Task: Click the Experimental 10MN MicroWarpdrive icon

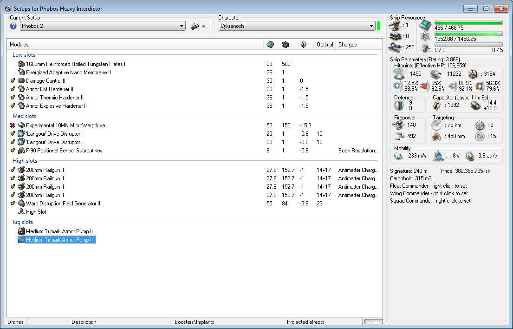Action: tap(21, 125)
